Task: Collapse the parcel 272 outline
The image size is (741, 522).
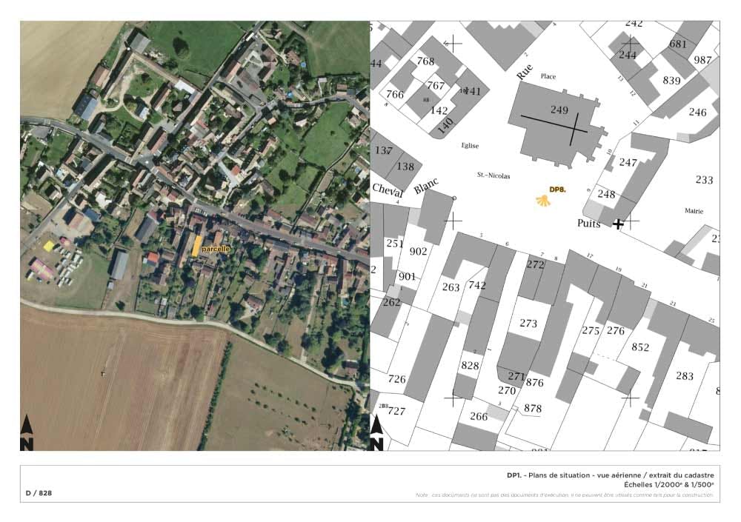Action: click(536, 264)
